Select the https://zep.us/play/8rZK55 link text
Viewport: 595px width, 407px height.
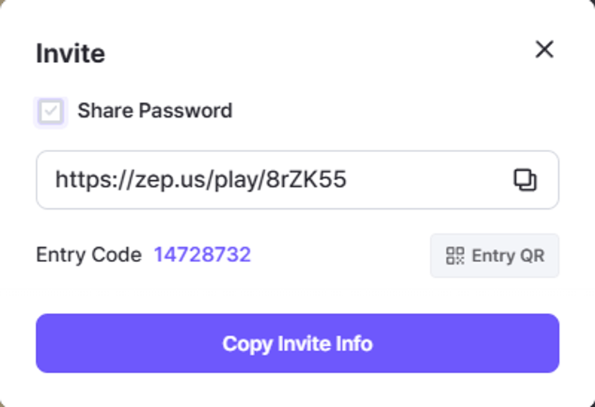pos(200,179)
